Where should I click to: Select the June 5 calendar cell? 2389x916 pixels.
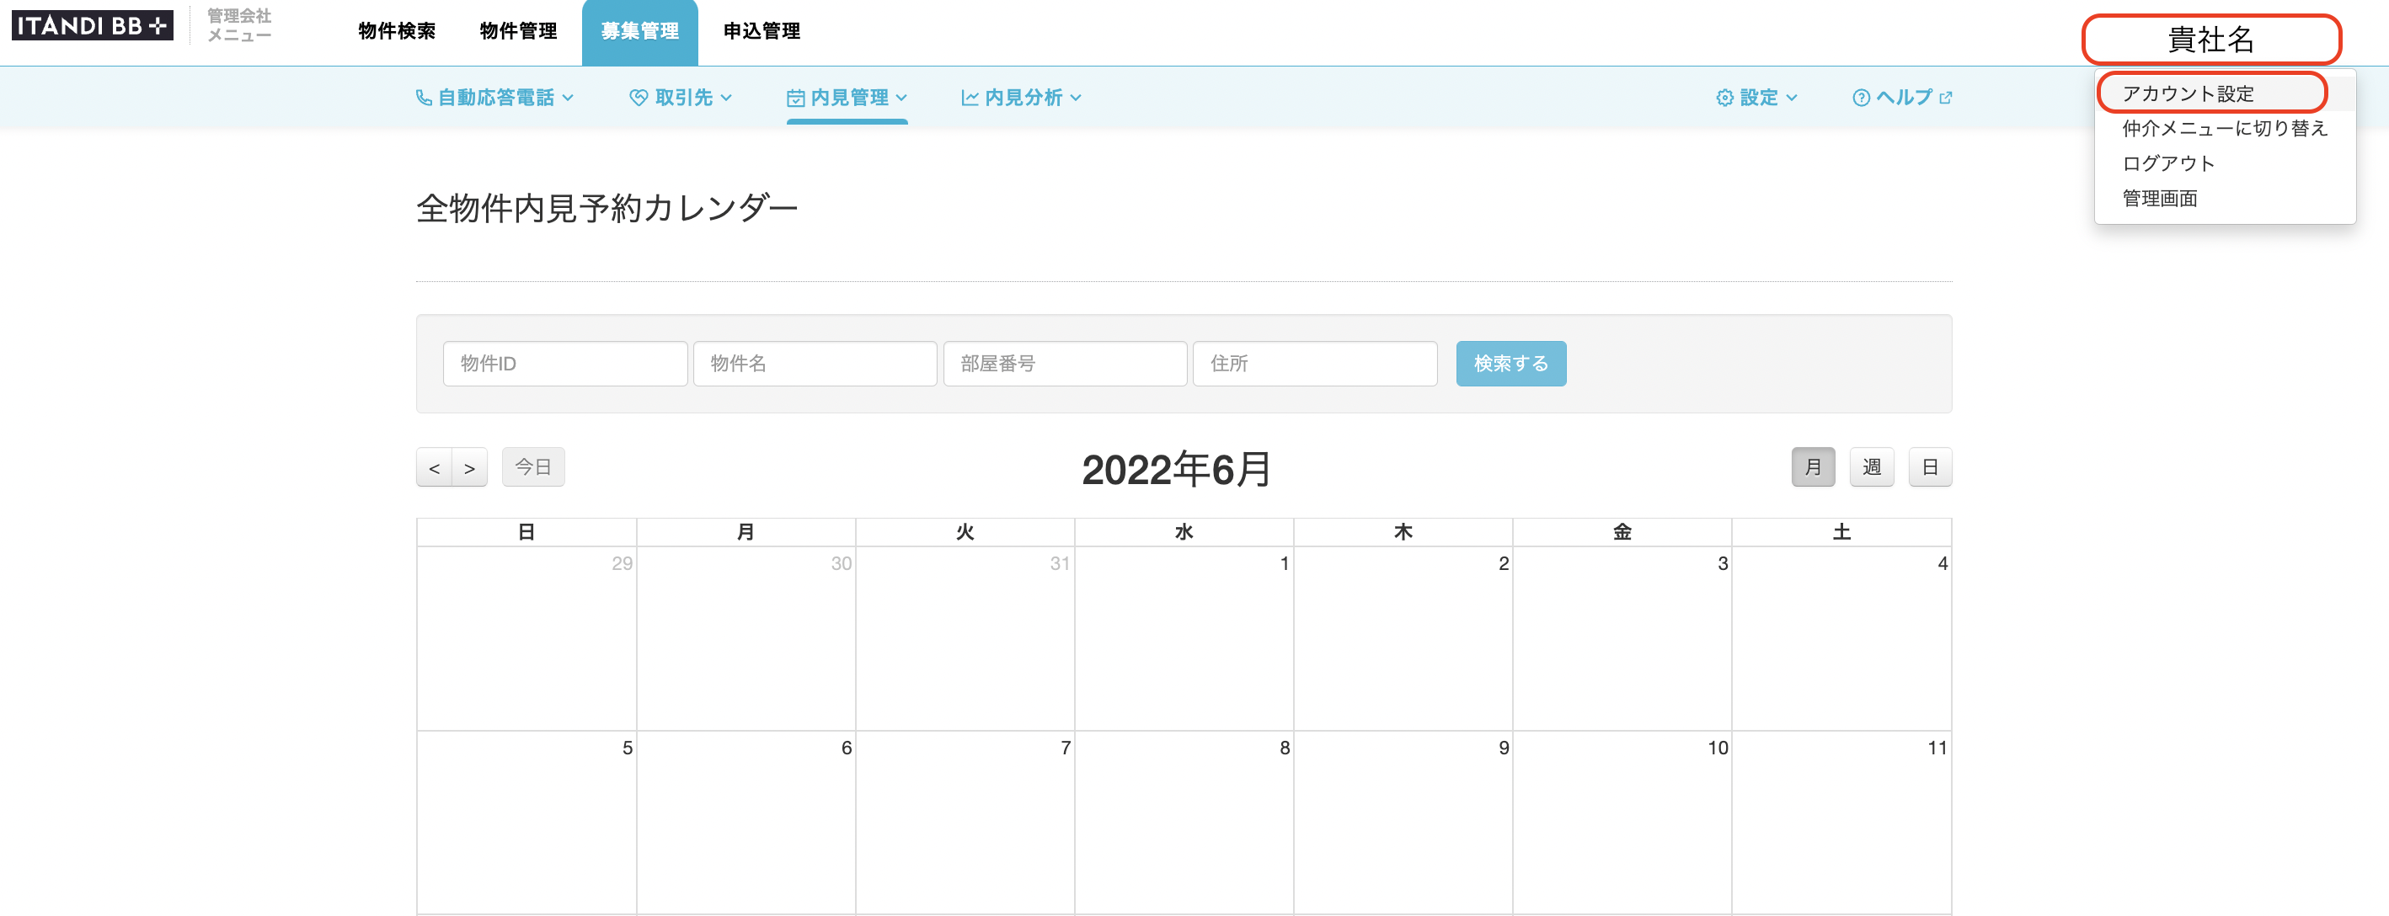click(526, 823)
